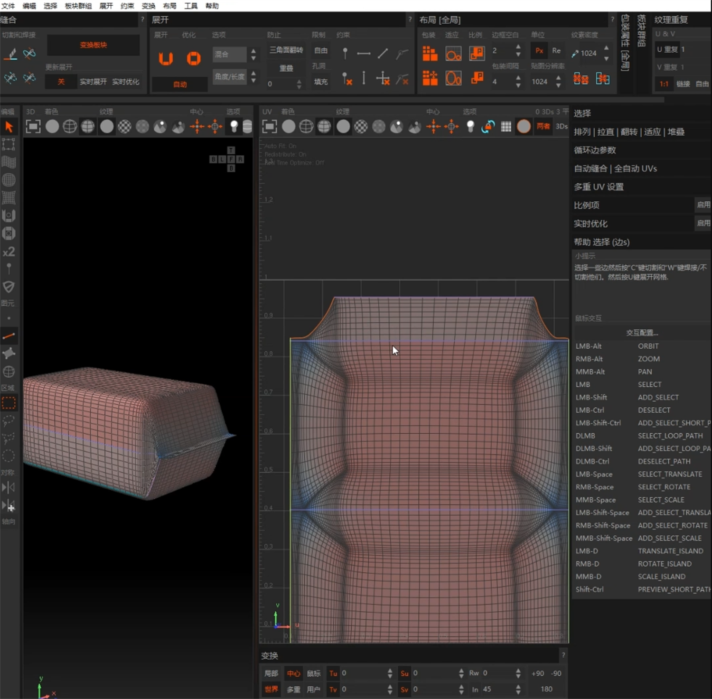
Task: Click the x2 icon in left toolbar
Action: pos(9,252)
